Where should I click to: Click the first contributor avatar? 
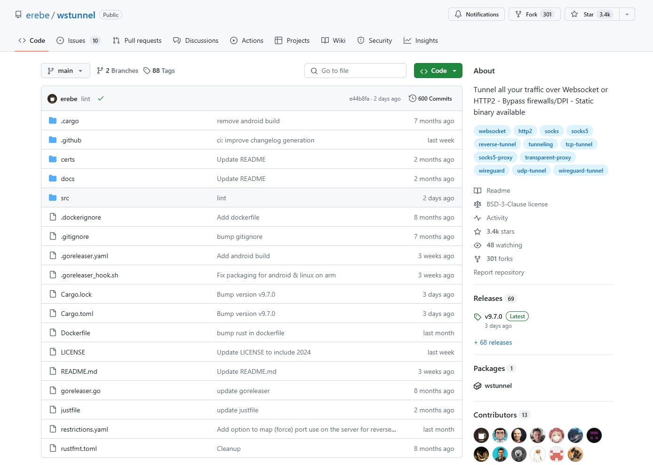481,435
